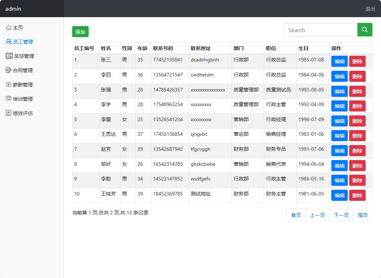Screen dimensions: 381x278
Task: Click 退出 to log out
Action: point(370,10)
